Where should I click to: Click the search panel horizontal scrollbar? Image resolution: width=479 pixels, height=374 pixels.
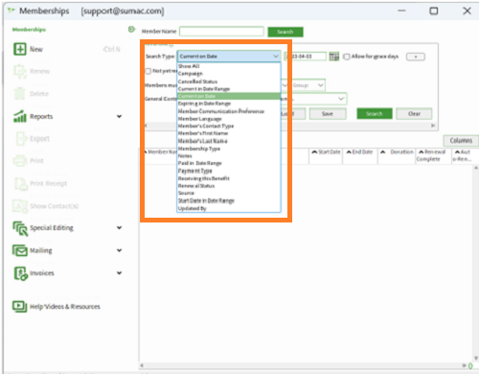coord(290,126)
